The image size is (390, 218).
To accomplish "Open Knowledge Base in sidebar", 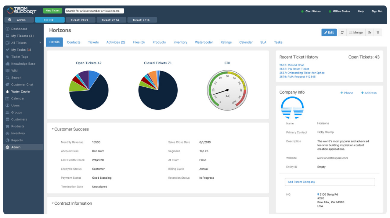I will click(23, 63).
